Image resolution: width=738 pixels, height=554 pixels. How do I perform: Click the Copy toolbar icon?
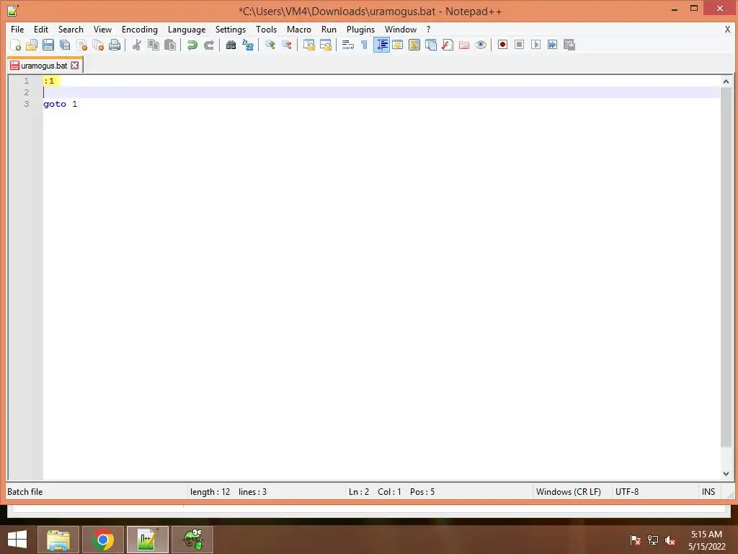[x=154, y=45]
